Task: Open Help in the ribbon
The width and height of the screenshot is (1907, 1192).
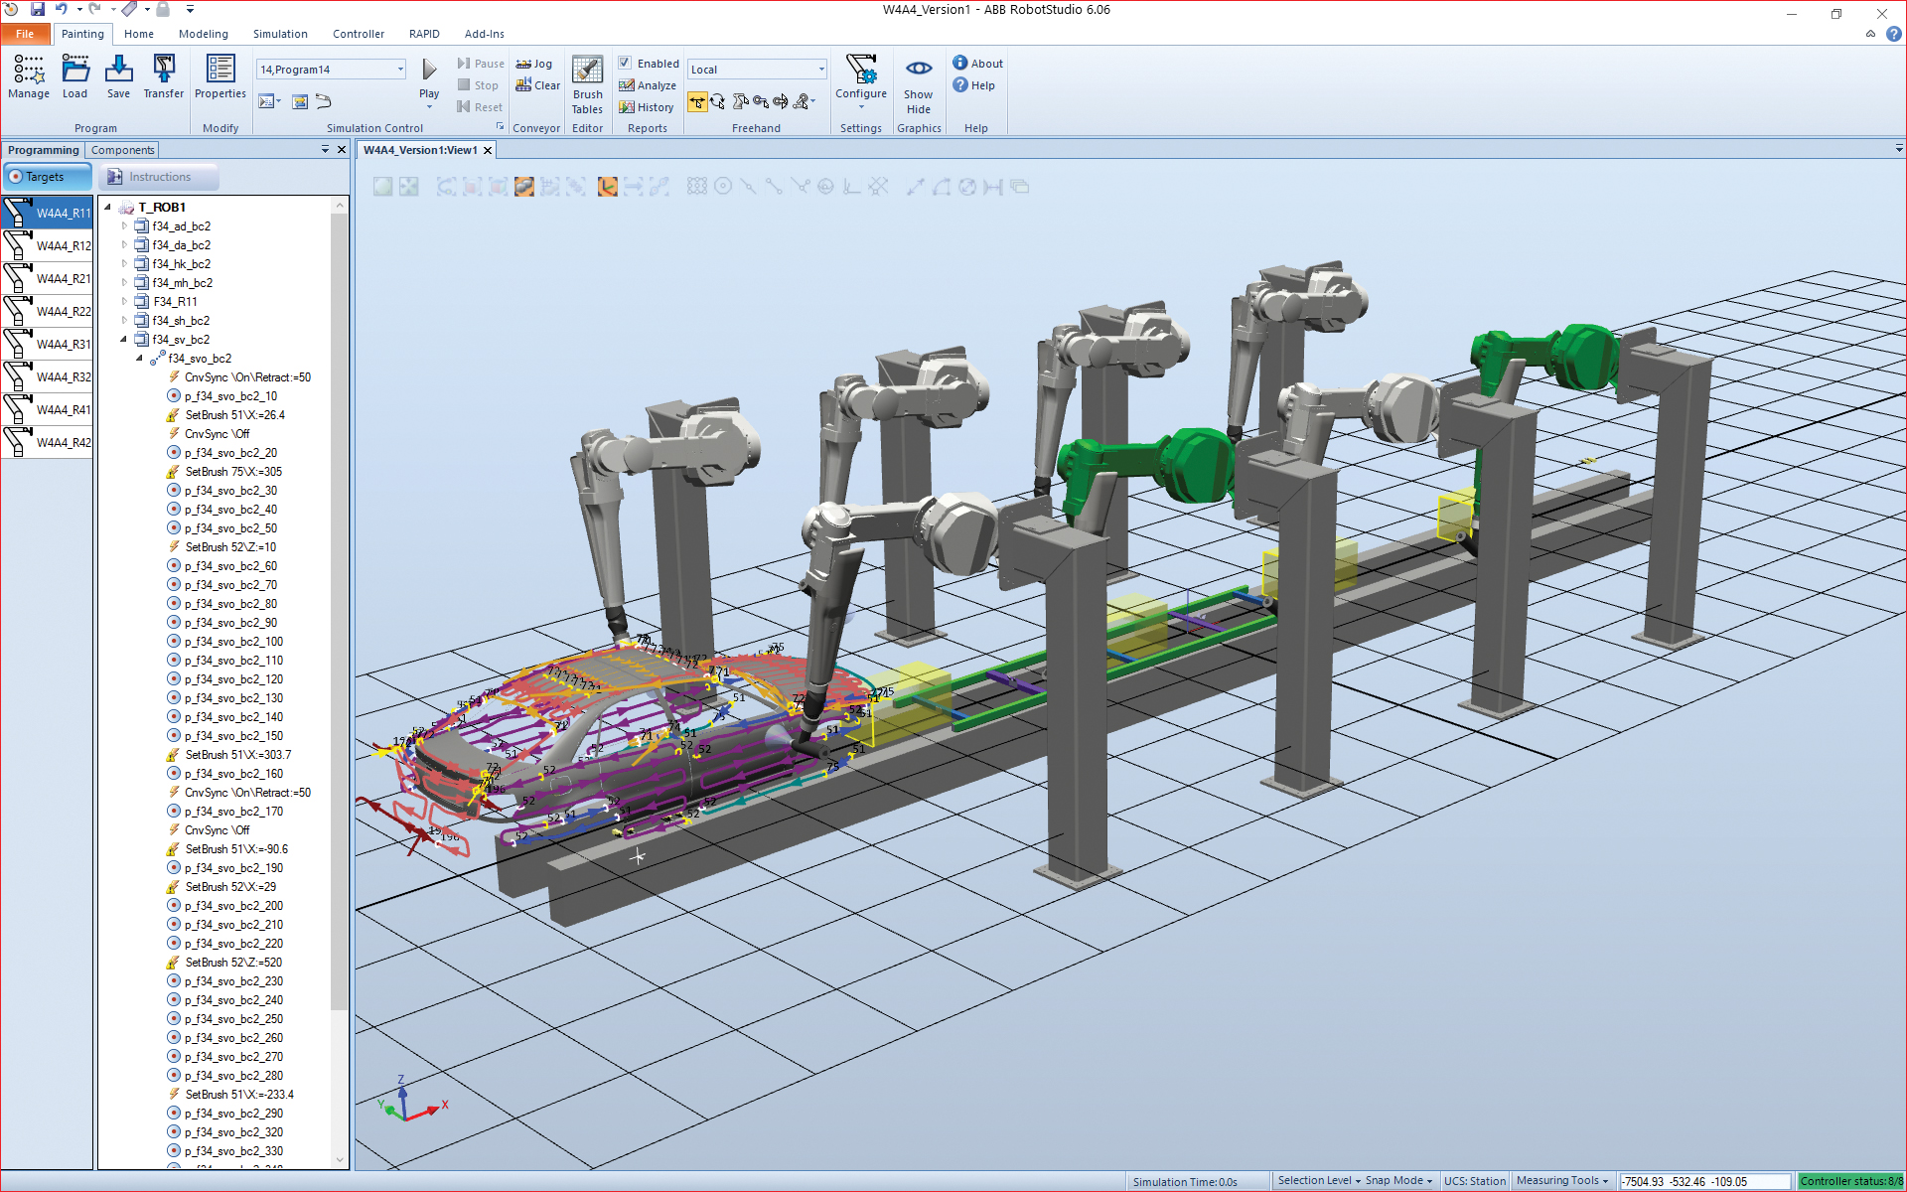Action: point(974,85)
